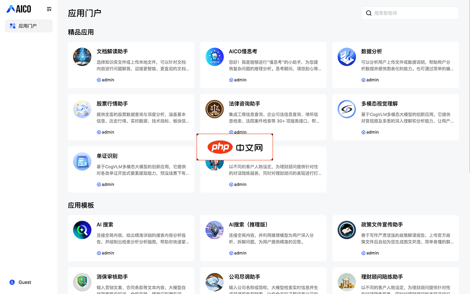Select the 理财顾问陪练助手 title in 应用模板
Image resolution: width=470 pixels, height=294 pixels.
[382, 277]
